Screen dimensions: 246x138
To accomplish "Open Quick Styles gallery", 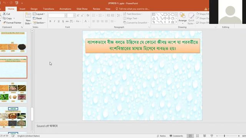I will [191, 19].
